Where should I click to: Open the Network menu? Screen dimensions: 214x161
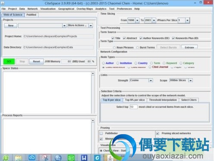[x=32, y=9]
